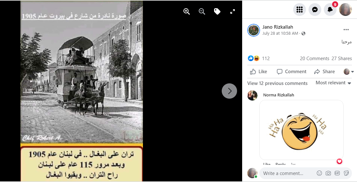Image resolution: width=357 pixels, height=182 pixels.
Task: Insert an emoji in the comment
Action: pos(319,173)
